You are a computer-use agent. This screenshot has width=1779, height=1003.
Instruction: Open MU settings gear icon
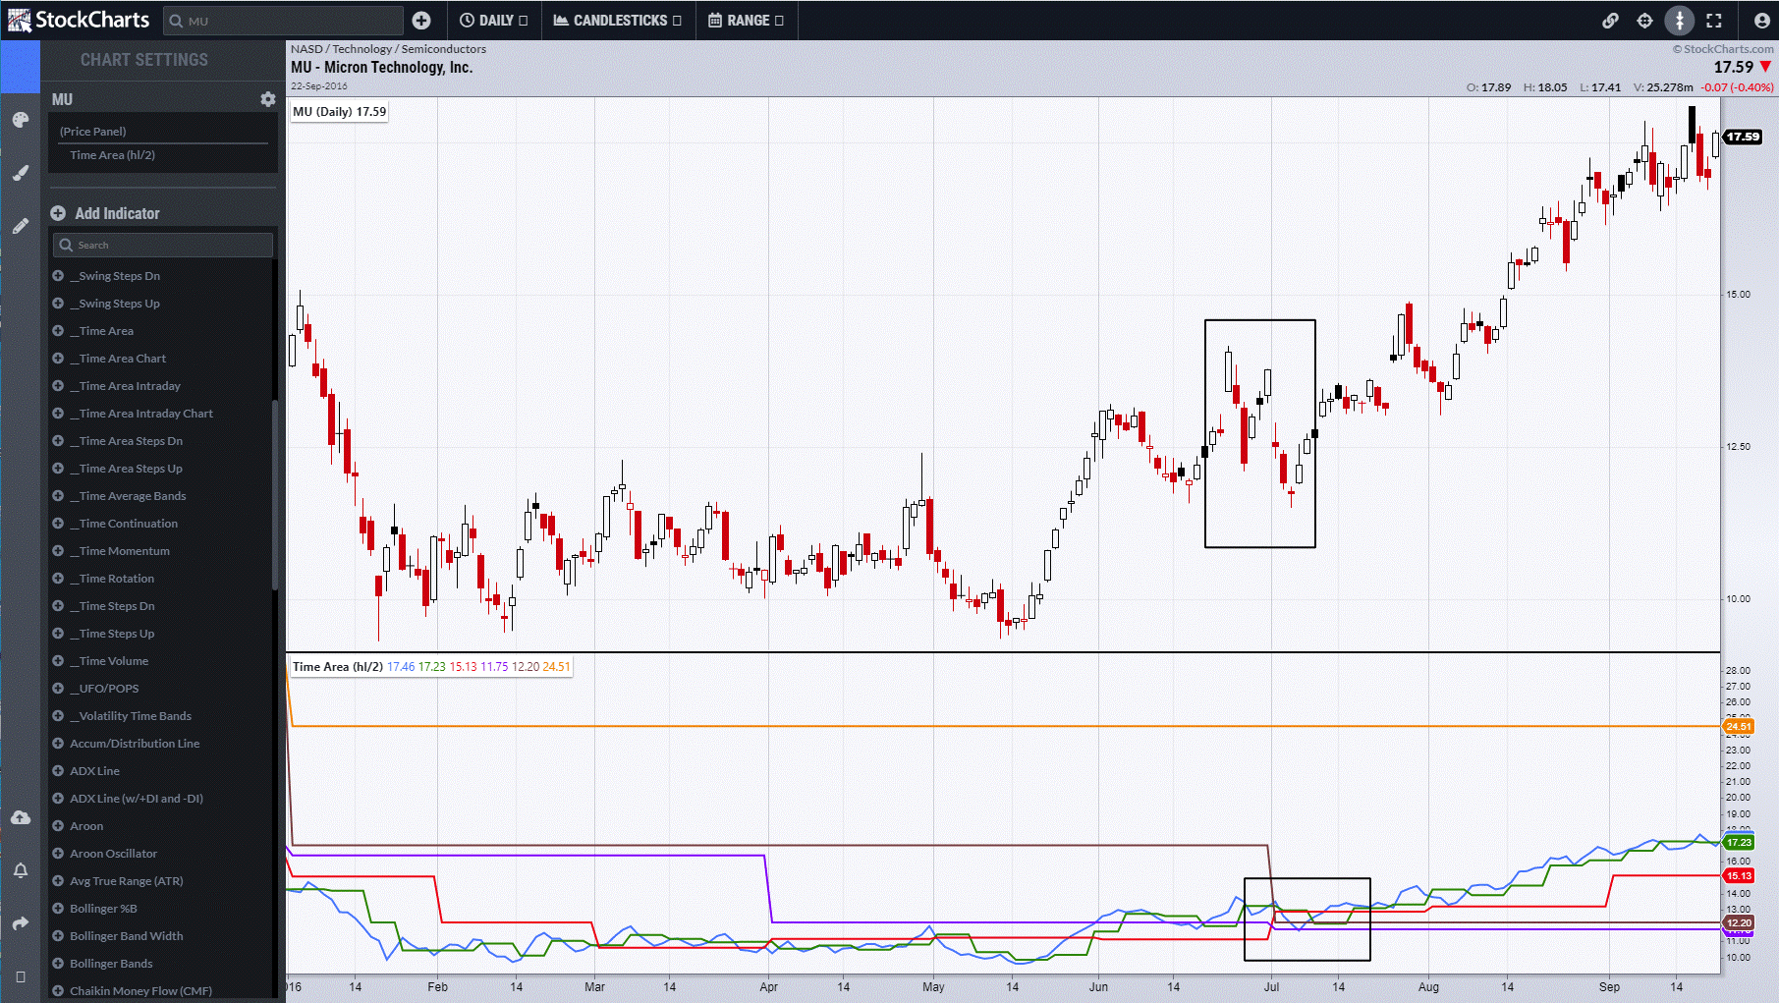point(267,99)
